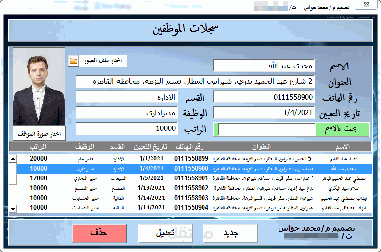Click the الاسم column header

click(343, 147)
